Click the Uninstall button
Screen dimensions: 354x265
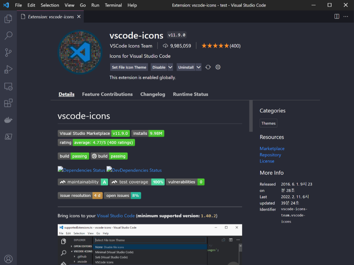[186, 67]
